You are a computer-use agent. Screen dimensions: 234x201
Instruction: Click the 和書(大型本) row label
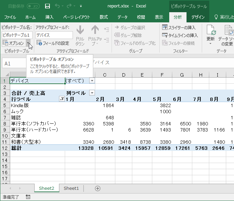[26, 142]
